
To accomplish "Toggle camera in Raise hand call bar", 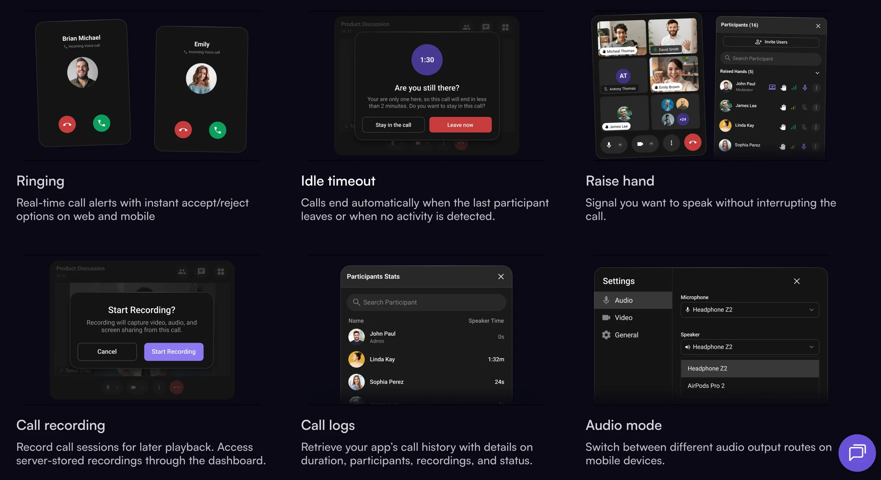I will 640,144.
